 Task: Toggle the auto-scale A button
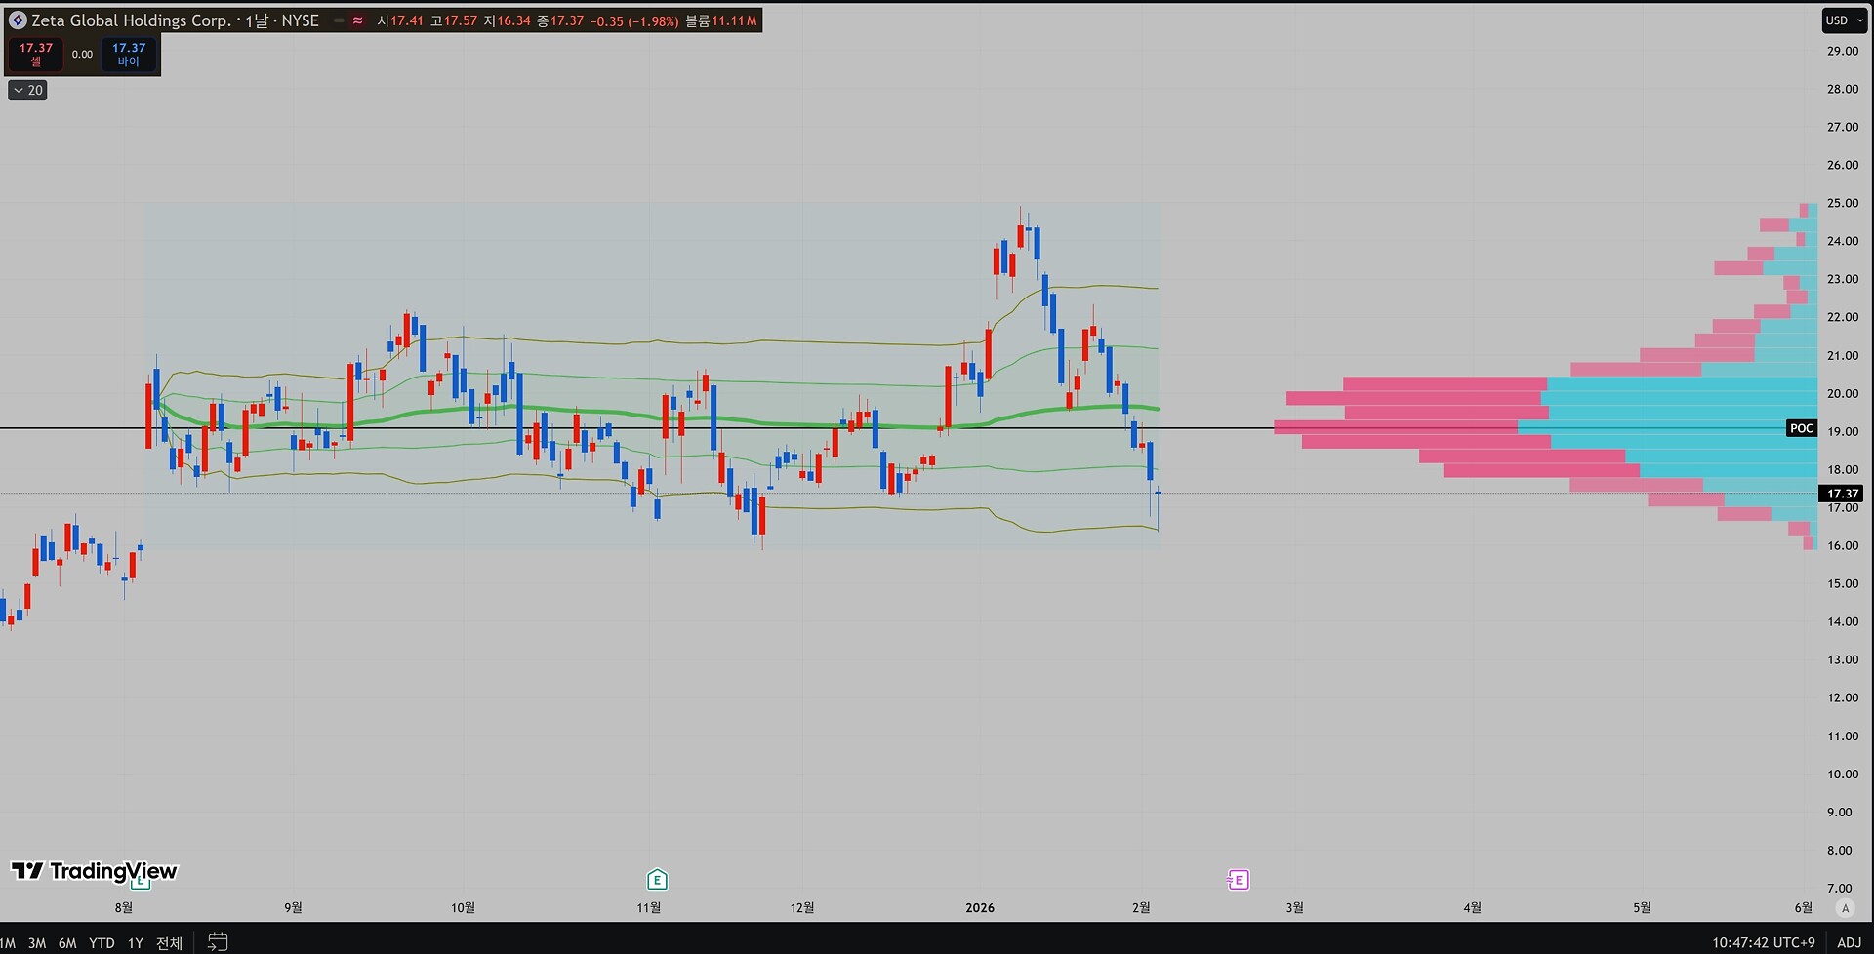(x=1845, y=908)
